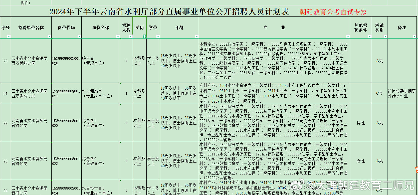Open the 岗位代码 column filter arrow

(x=79, y=37)
